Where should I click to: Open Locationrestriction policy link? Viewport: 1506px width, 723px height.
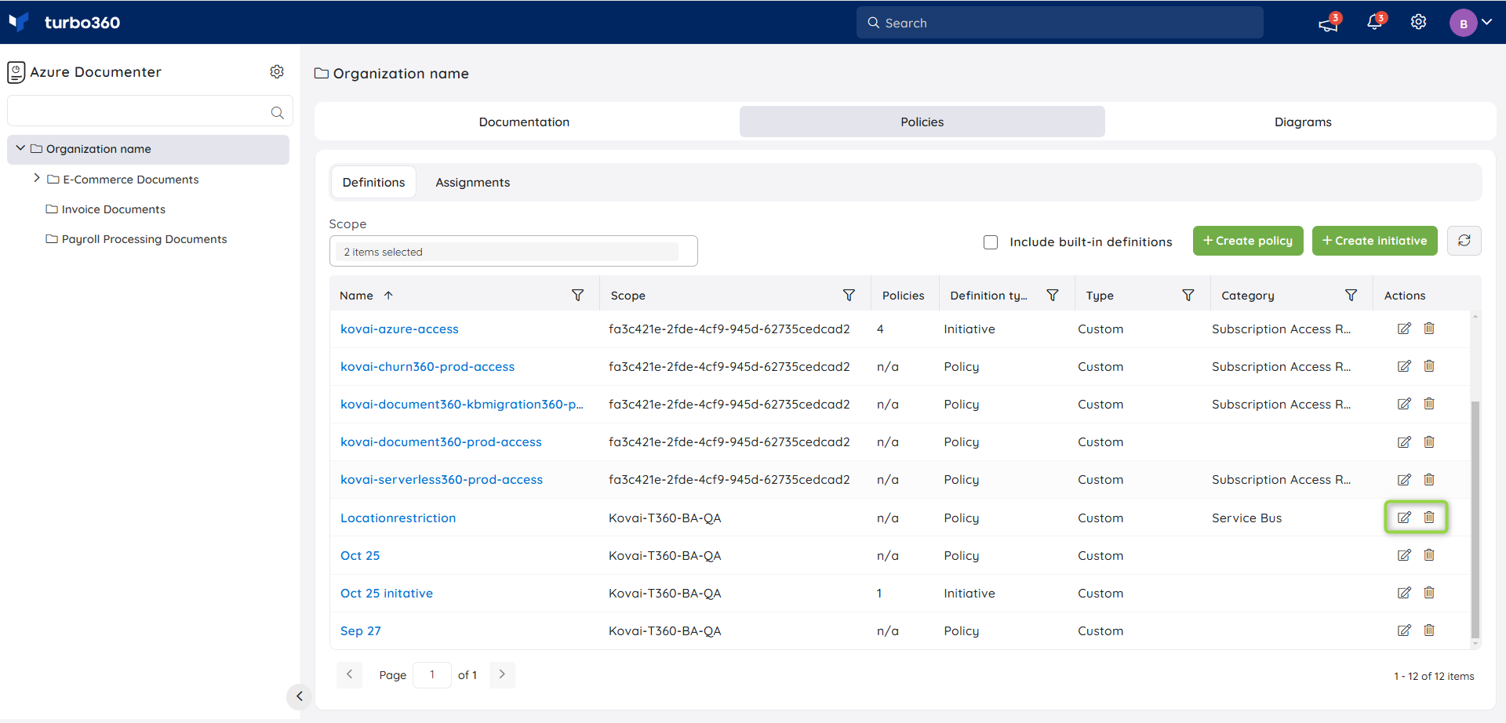[398, 518]
